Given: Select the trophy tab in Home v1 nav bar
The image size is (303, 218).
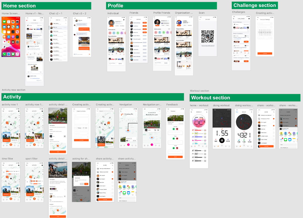Looking at the screenshot, I should tap(39, 54).
